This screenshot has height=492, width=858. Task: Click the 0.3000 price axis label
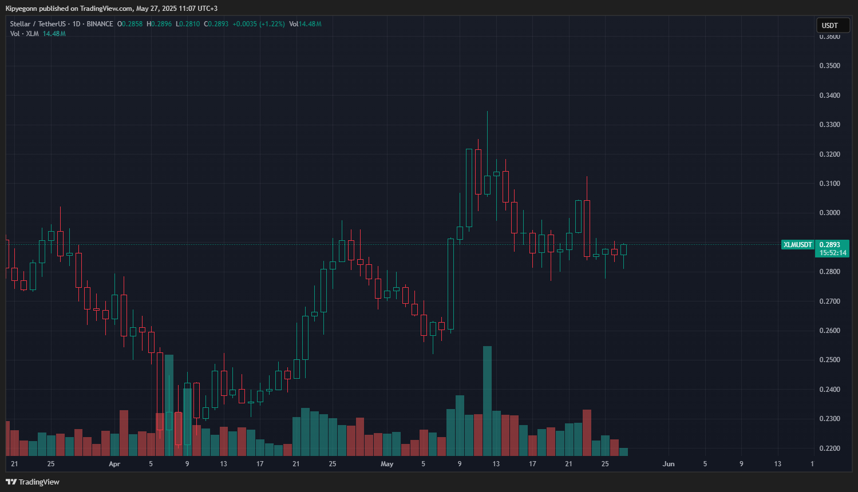830,213
